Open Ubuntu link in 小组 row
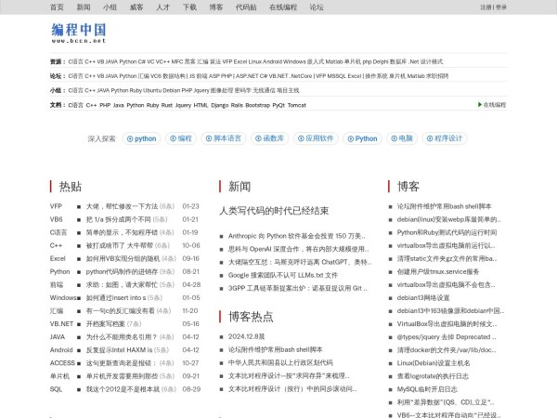 pos(152,91)
